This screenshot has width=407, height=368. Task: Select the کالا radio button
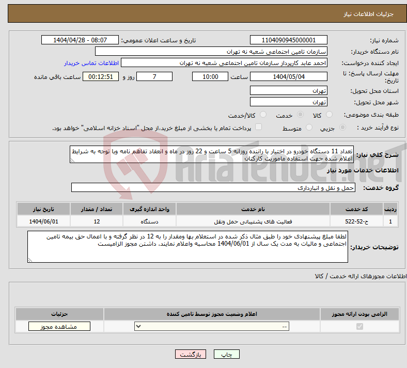pyautogui.click(x=329, y=115)
